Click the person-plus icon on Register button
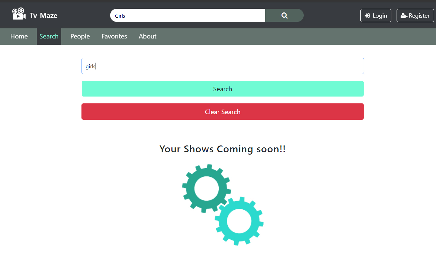436x272 pixels. [404, 15]
